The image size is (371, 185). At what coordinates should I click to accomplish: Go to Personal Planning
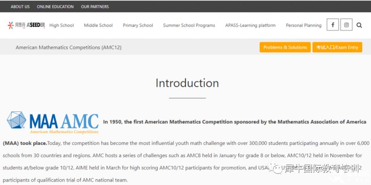pyautogui.click(x=304, y=25)
